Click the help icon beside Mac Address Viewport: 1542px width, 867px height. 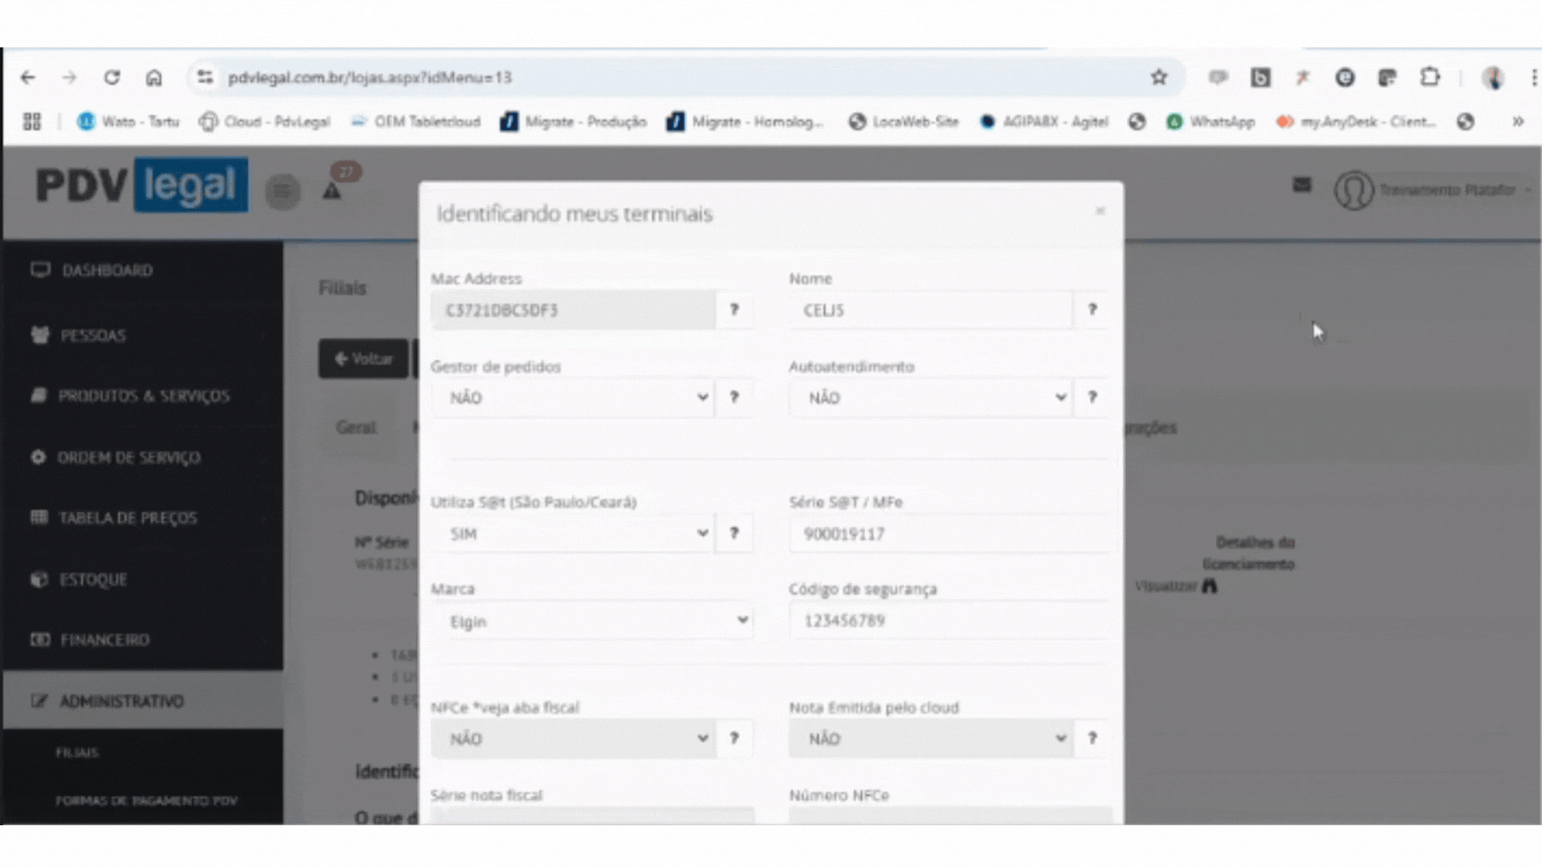[734, 310]
